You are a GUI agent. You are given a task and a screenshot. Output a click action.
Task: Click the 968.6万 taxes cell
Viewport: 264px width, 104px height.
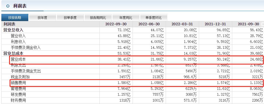pos(190,77)
